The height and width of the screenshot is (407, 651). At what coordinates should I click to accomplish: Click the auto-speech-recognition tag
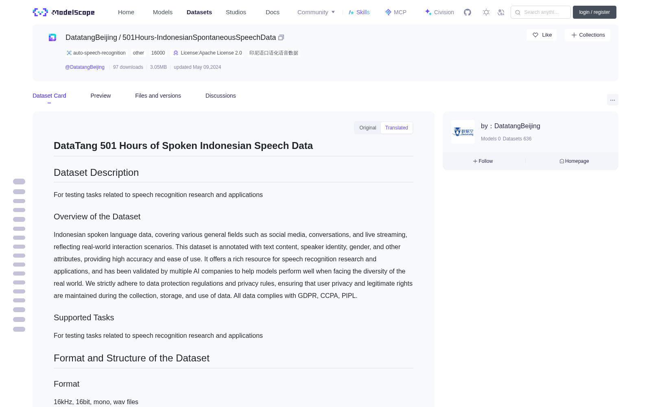96,53
